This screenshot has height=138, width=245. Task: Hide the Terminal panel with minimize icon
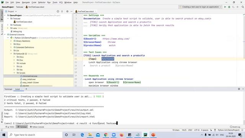pyautogui.click(x=243, y=89)
